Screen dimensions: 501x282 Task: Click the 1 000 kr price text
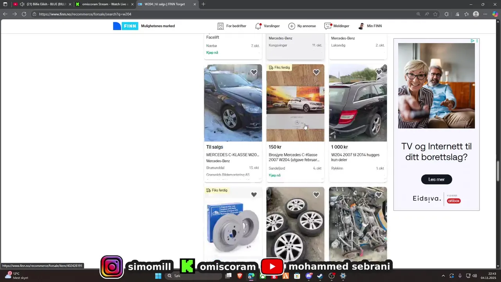[339, 147]
